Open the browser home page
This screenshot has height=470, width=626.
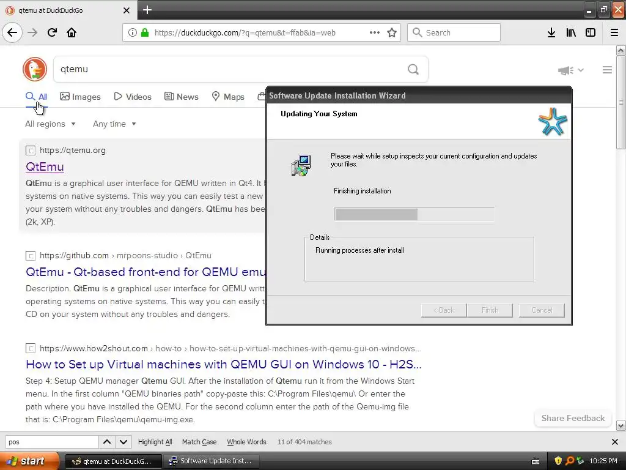[72, 33]
